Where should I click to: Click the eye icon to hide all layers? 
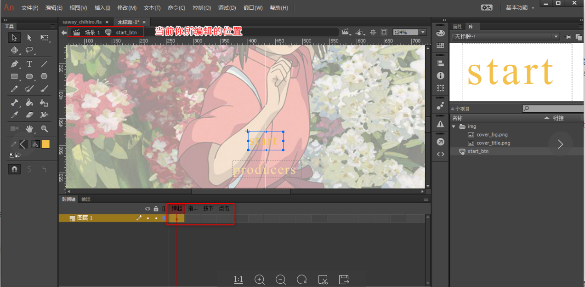pyautogui.click(x=148, y=208)
